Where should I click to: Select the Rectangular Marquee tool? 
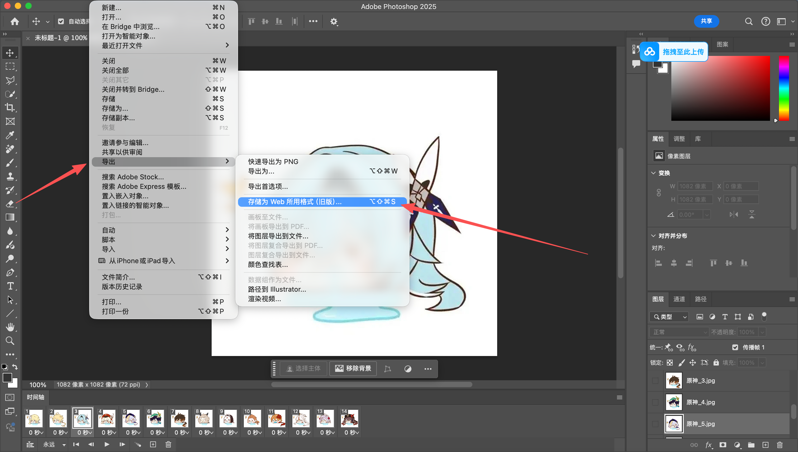(10, 66)
